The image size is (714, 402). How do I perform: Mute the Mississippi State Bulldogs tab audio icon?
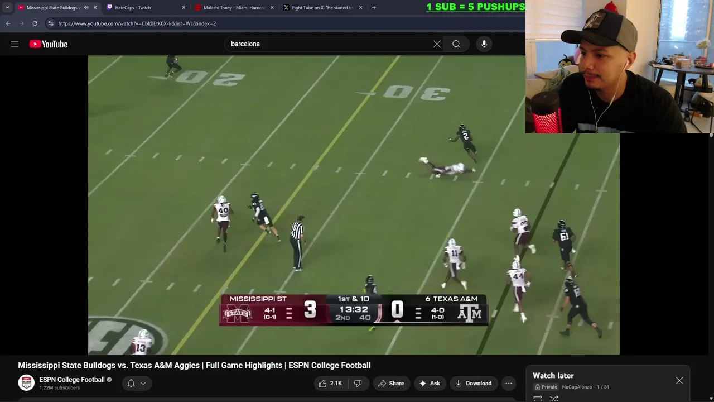86,8
